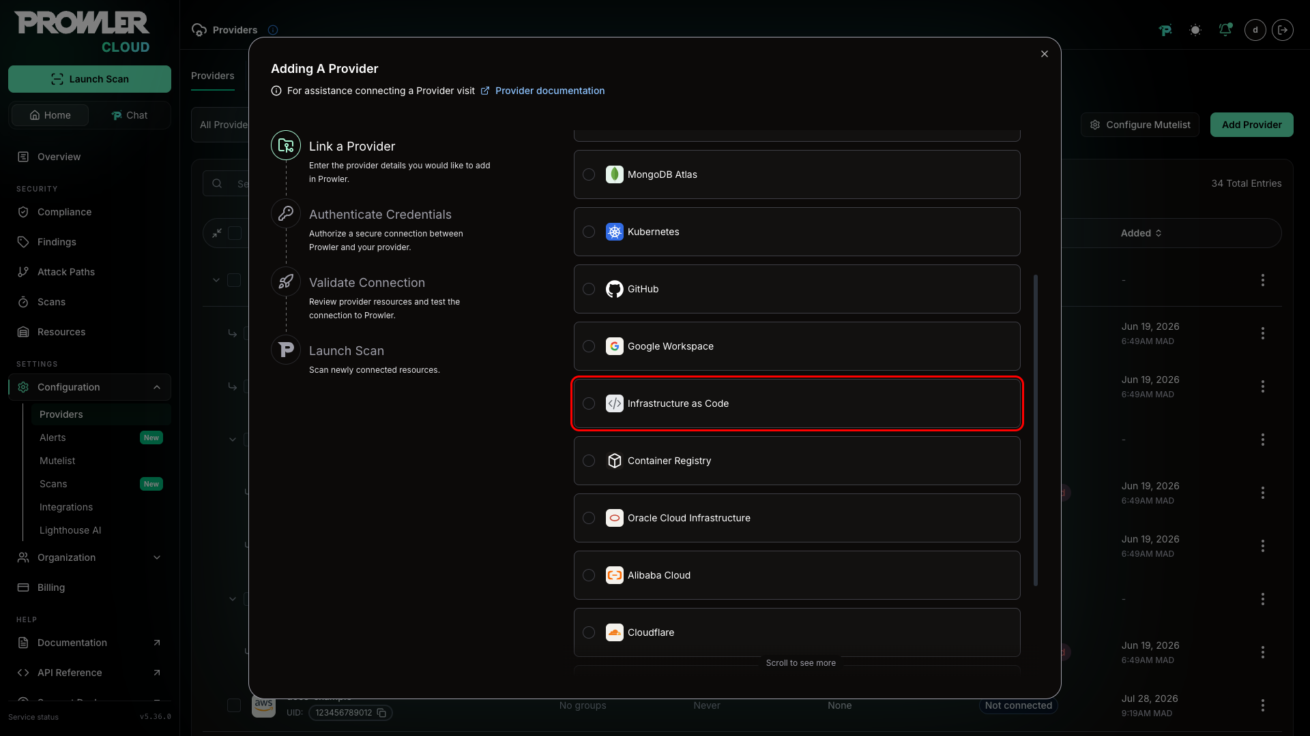Switch to the Home tab
The width and height of the screenshot is (1310, 736).
[x=50, y=115]
